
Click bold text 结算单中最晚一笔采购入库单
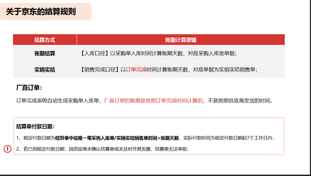click(85, 138)
